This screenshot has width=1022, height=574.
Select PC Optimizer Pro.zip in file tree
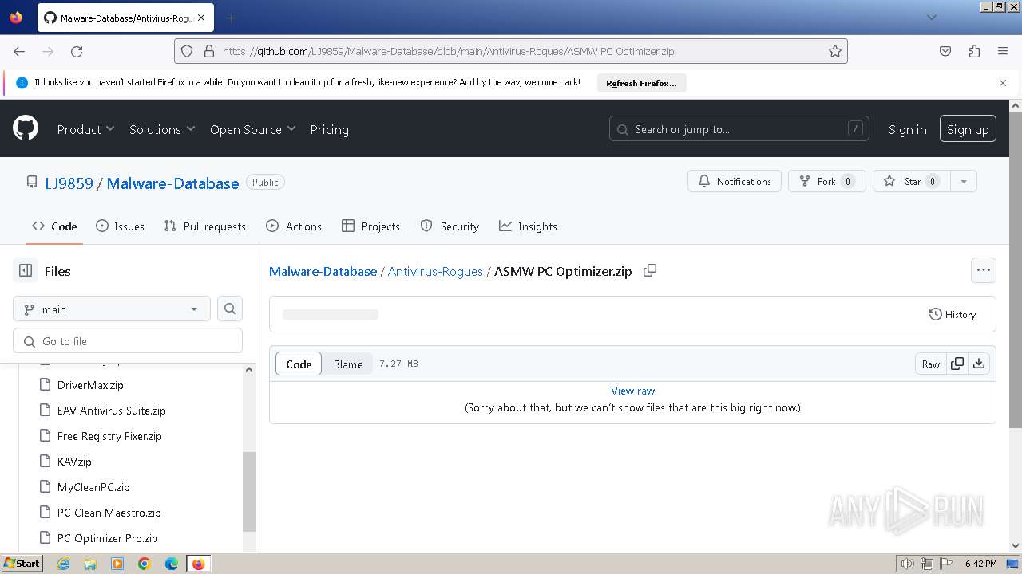click(x=108, y=538)
